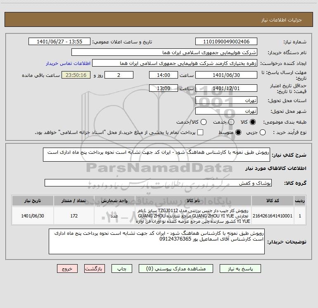The width and height of the screenshot is (318, 308).
Task: Open the اطلاعات تماس خریدار link
Action: [68, 63]
